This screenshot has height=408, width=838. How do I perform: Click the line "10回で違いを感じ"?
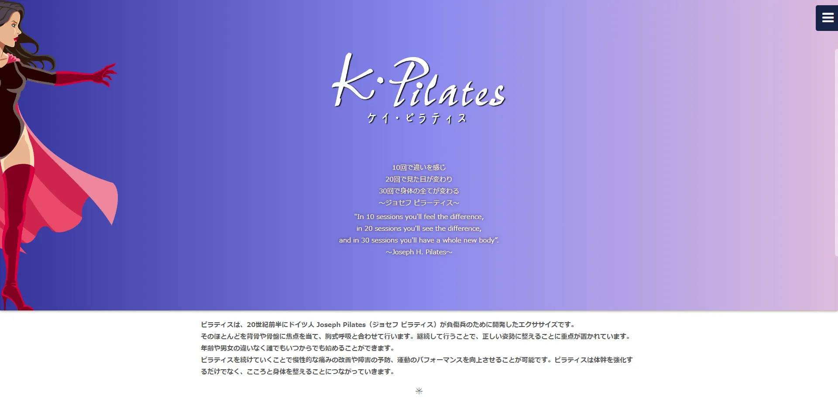419,167
